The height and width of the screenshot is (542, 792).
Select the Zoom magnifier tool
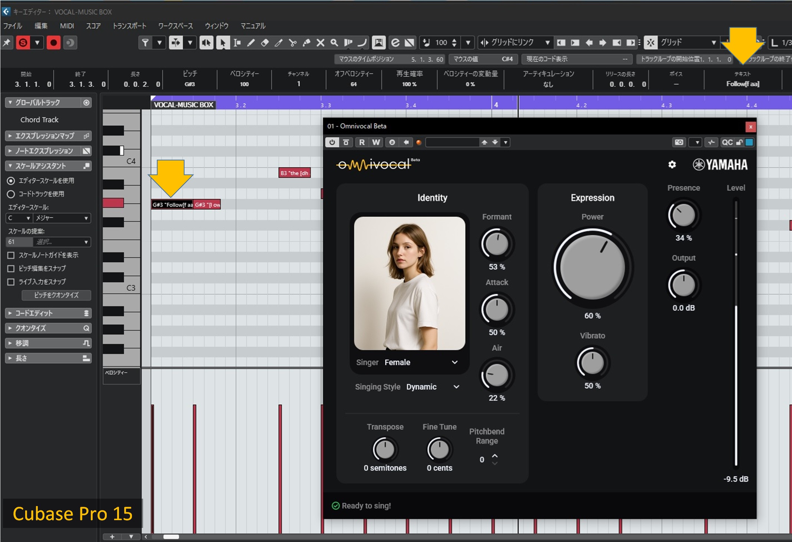coord(334,43)
